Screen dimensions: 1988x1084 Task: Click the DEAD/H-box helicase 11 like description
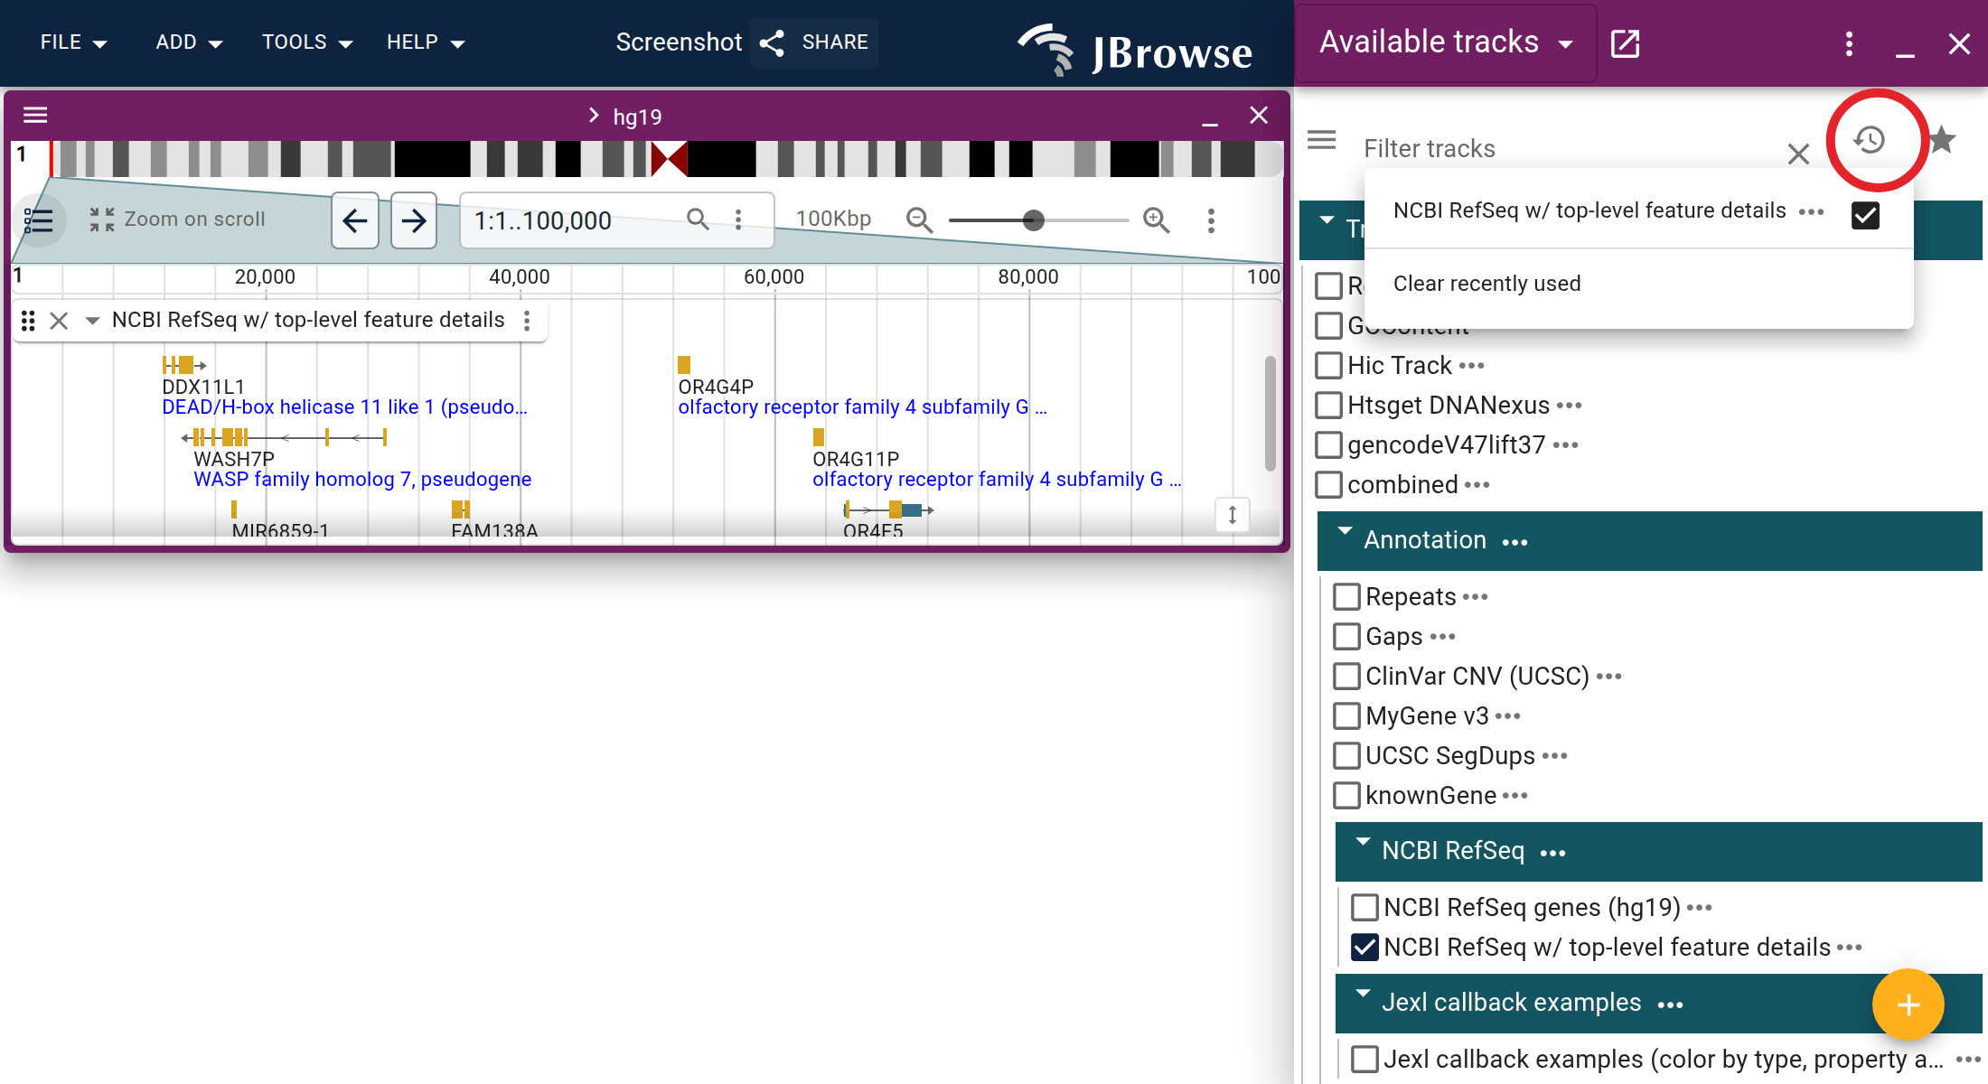pos(344,407)
